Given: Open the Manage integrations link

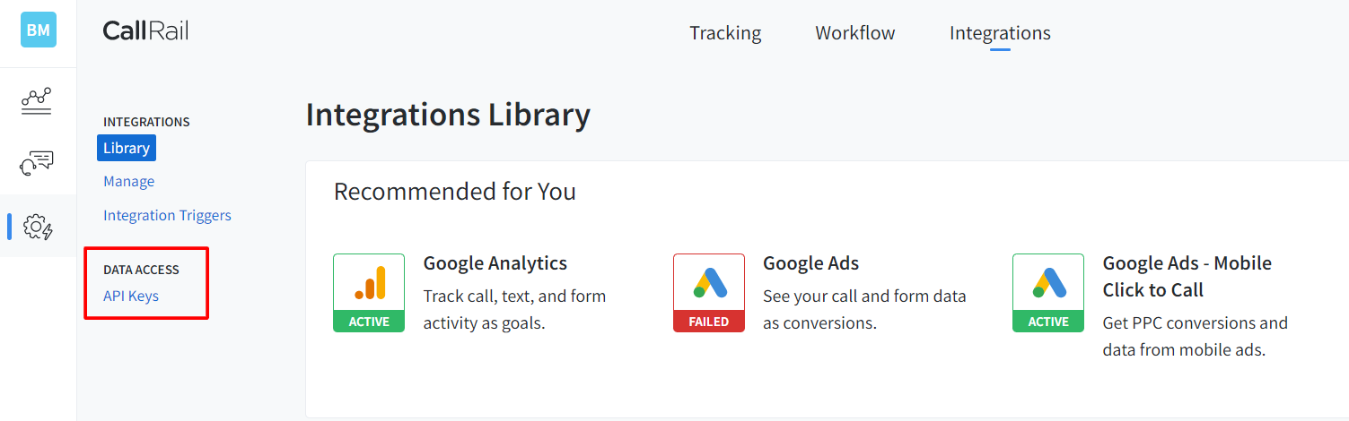Looking at the screenshot, I should 128,181.
